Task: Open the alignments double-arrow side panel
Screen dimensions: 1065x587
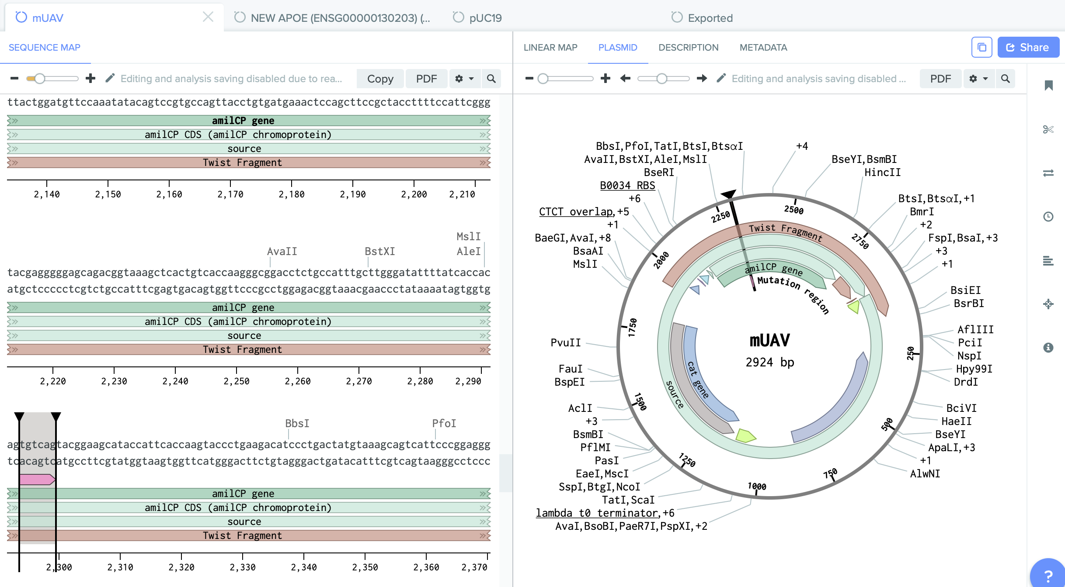Action: tap(1048, 173)
